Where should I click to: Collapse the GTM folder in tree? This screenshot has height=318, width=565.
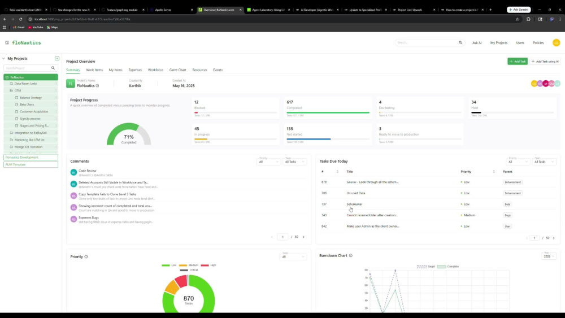11,90
